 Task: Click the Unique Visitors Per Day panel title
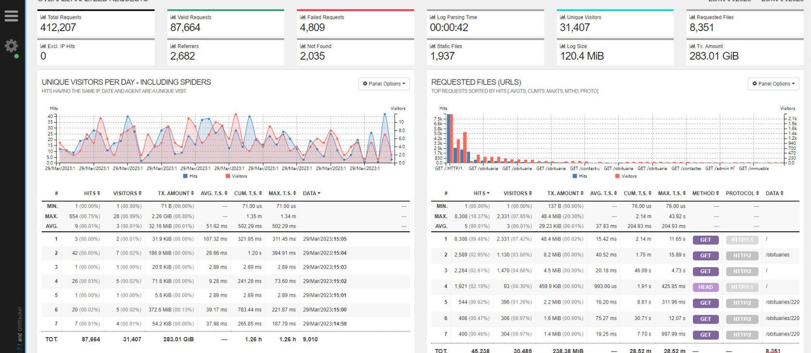pos(126,82)
